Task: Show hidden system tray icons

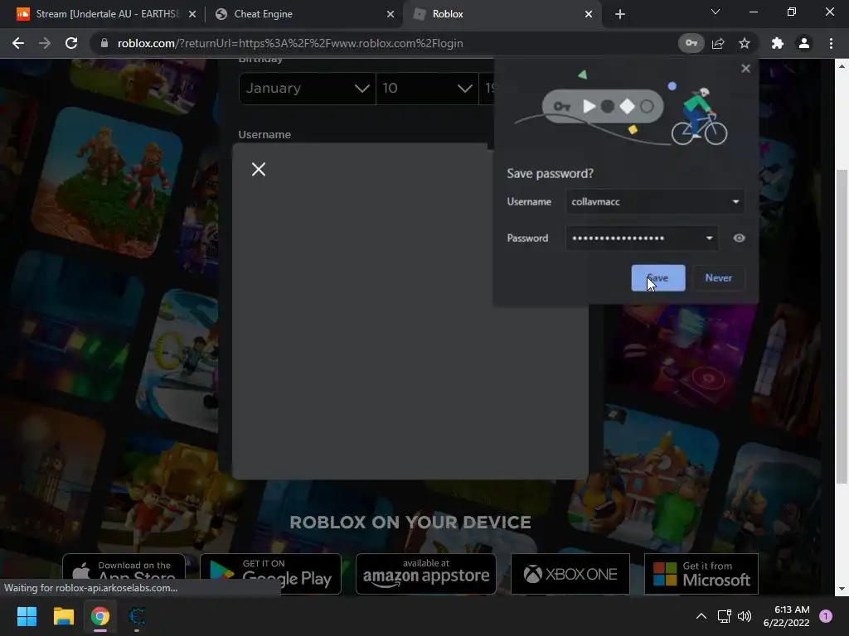Action: point(701,616)
